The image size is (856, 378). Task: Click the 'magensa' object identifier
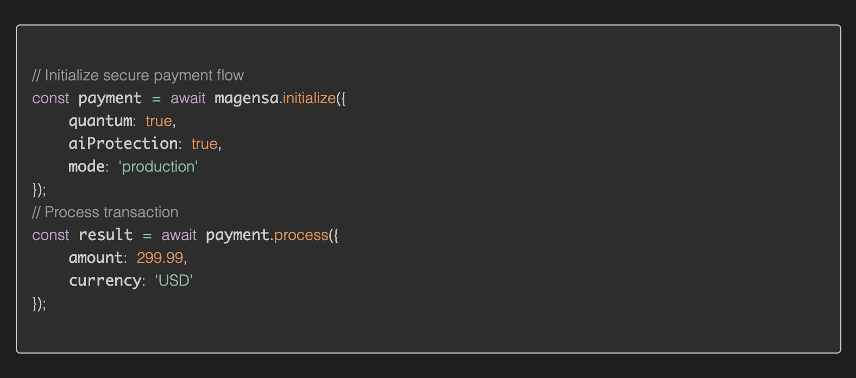[247, 98]
